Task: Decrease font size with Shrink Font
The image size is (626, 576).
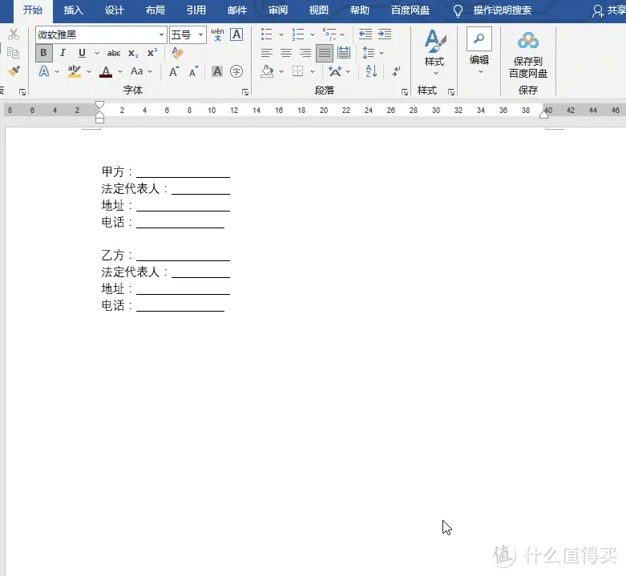Action: 194,71
